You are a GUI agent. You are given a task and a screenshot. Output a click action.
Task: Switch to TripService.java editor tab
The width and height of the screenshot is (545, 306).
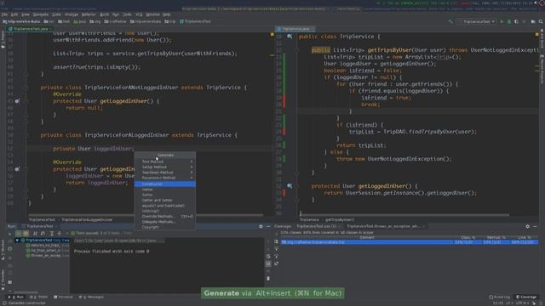[x=295, y=29]
